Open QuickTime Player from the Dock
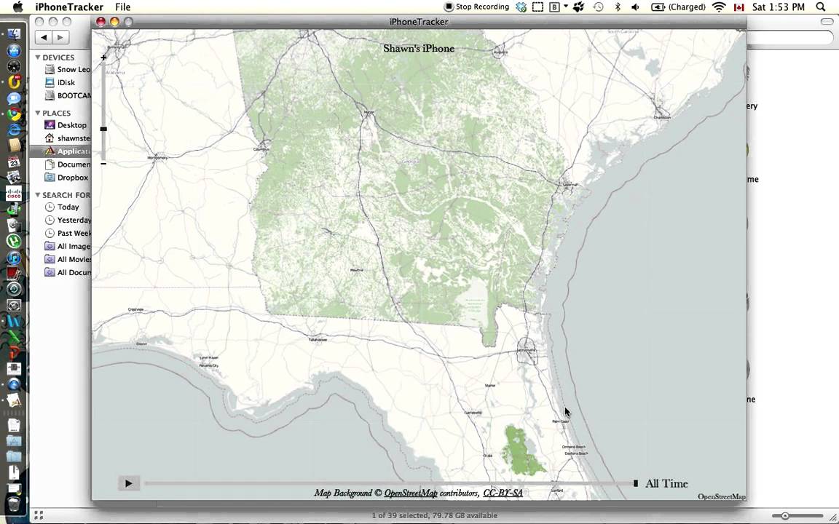The height and width of the screenshot is (524, 839). 14,384
